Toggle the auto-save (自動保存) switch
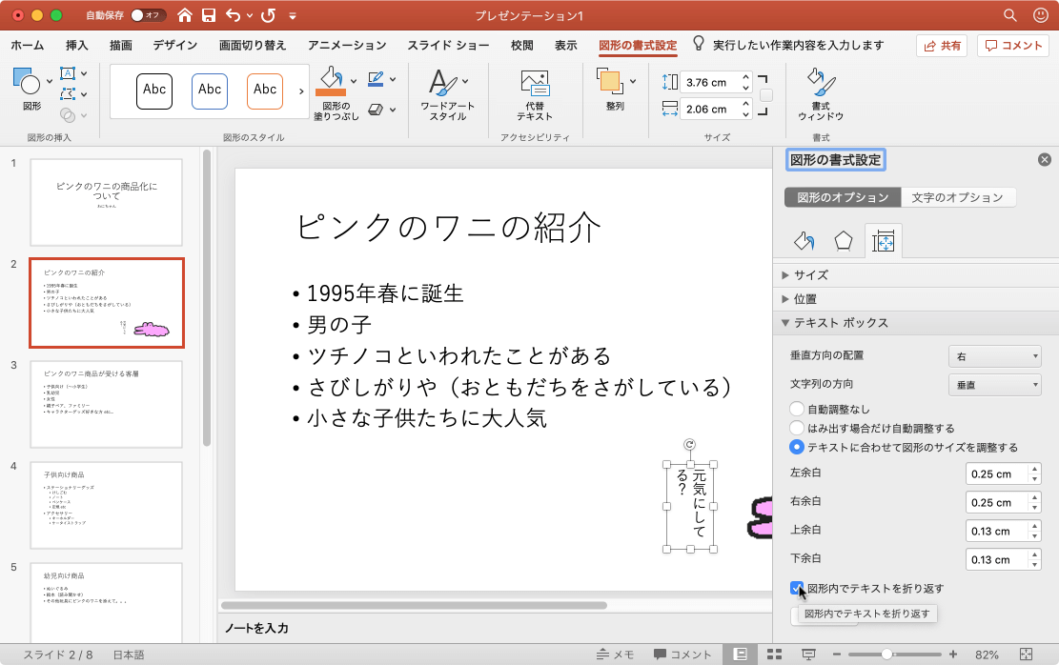The height and width of the screenshot is (665, 1059). [x=148, y=15]
